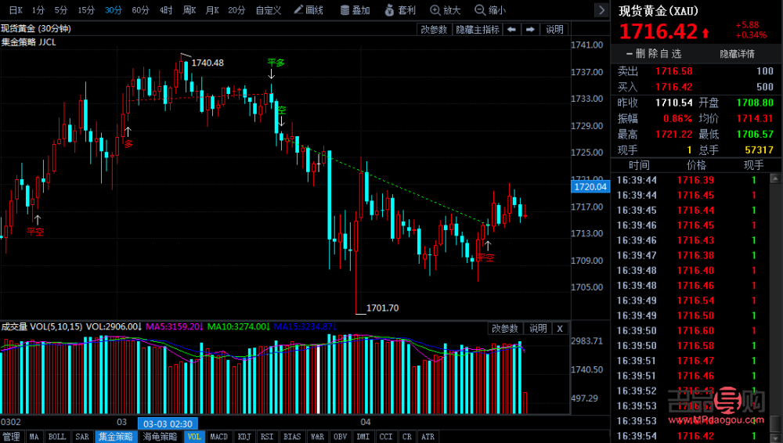Click the 平多 signal label on chart

(x=276, y=63)
